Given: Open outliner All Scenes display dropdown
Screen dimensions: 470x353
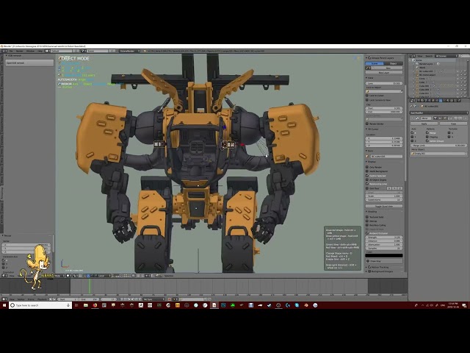Looking at the screenshot, I should click(446, 56).
